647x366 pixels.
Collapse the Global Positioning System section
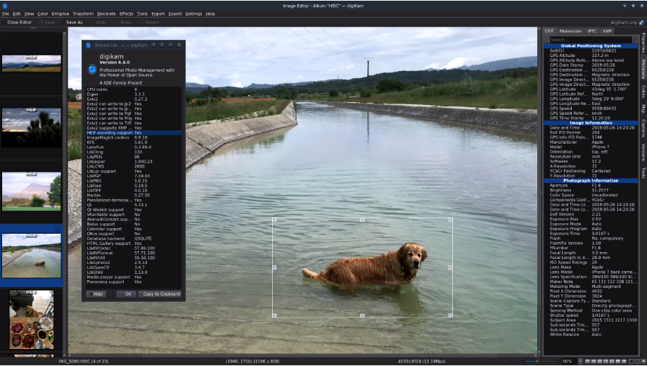590,46
